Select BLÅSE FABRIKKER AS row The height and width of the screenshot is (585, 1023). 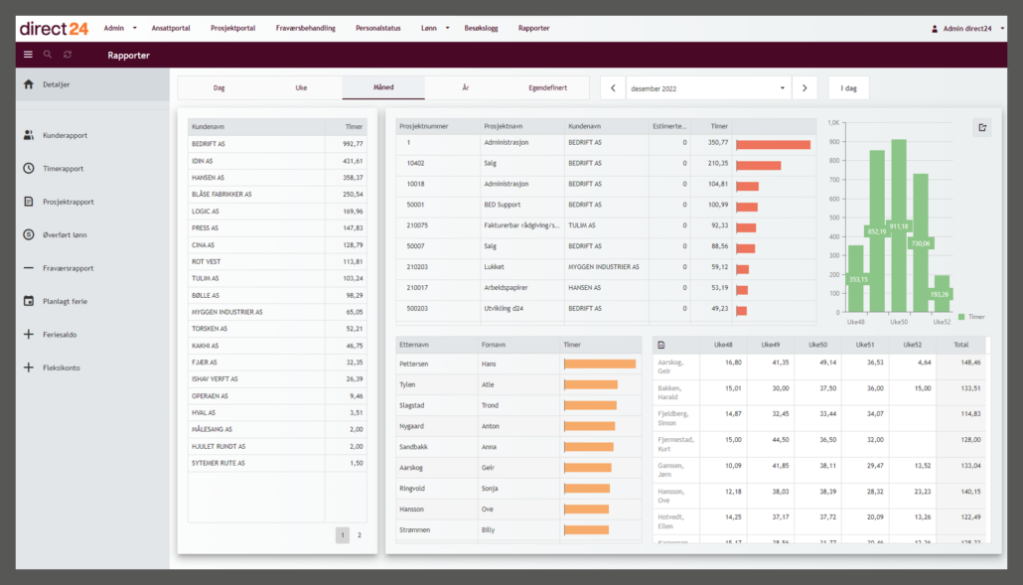(277, 195)
